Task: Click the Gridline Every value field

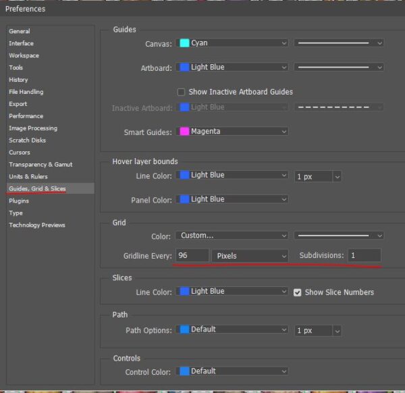Action: pyautogui.click(x=192, y=255)
